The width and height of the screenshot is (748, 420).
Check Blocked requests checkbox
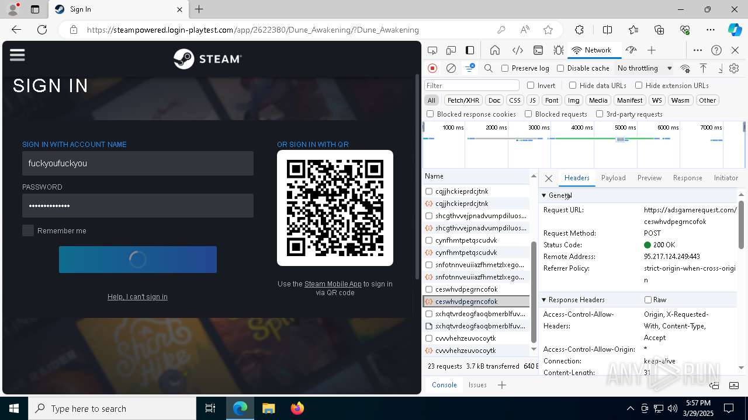click(x=528, y=114)
